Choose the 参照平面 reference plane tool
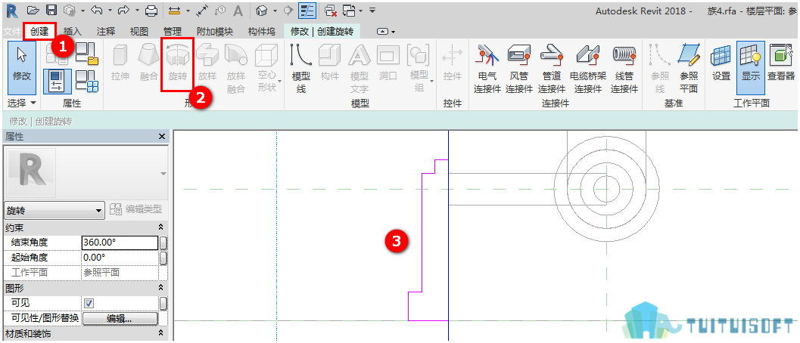This screenshot has height=343, width=800. [x=689, y=67]
